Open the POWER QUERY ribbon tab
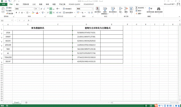Screen dimensions: 181x107 point(74,4)
